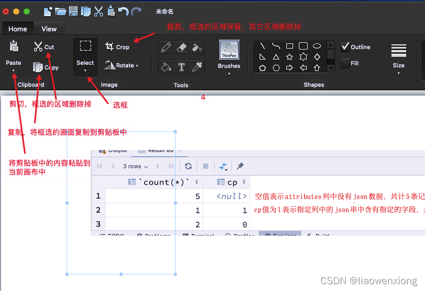The image size is (425, 291).
Task: Click the Size line-thickness button
Action: (398, 55)
